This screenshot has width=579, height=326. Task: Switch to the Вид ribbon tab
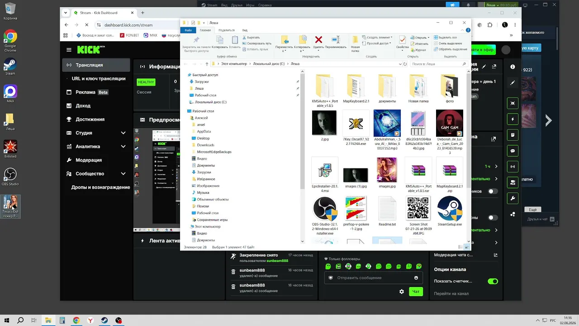[245, 30]
